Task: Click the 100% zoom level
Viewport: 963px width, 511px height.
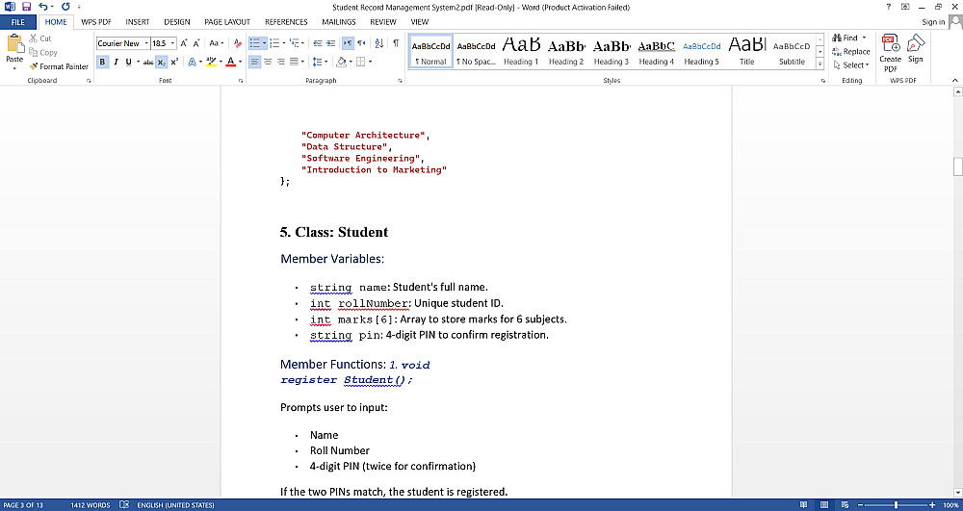Action: [950, 505]
